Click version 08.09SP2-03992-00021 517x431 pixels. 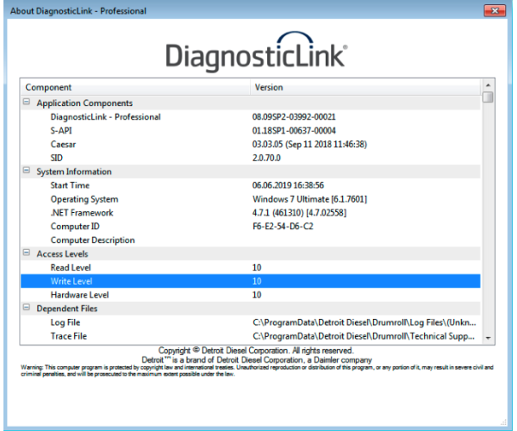pos(294,116)
